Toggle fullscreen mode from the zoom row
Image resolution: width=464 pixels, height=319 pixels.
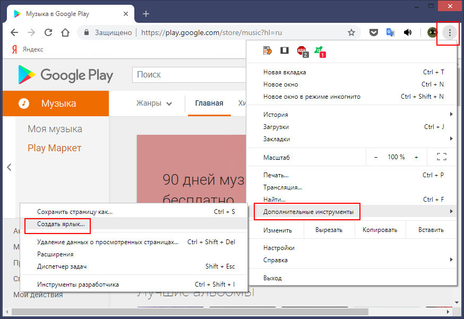click(442, 157)
